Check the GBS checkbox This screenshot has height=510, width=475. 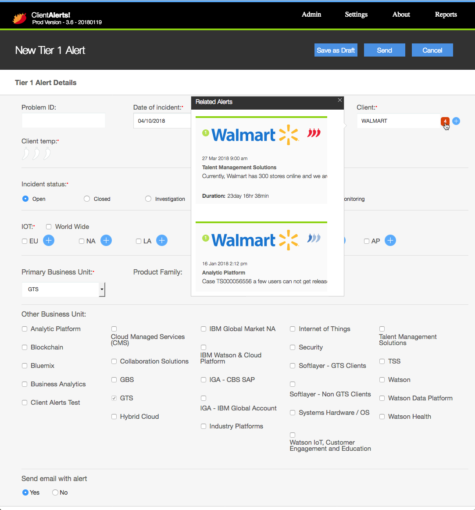click(x=114, y=380)
